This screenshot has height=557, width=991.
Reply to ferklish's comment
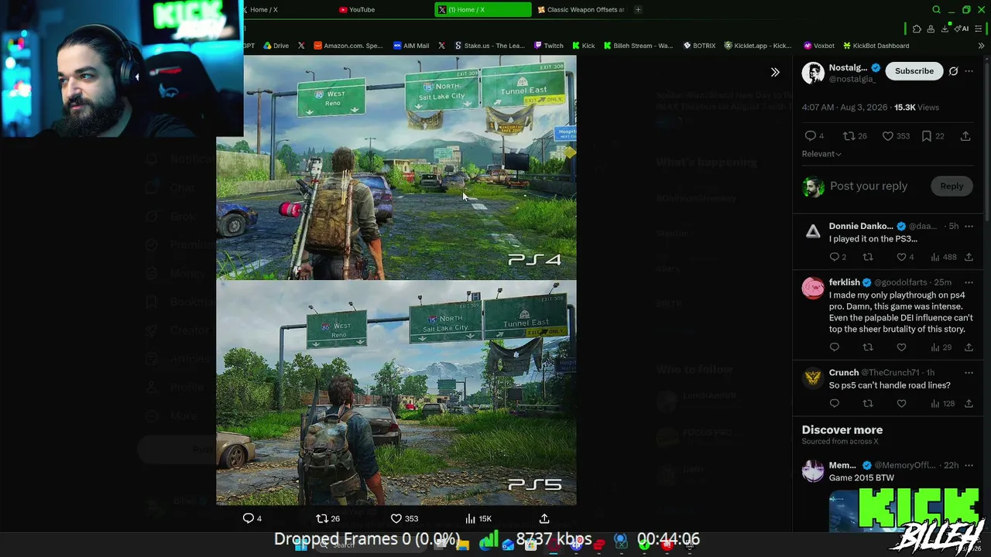pos(835,347)
